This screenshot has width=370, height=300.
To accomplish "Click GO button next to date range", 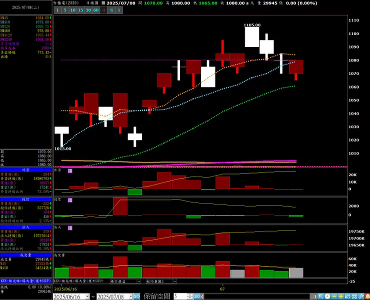I will (137, 296).
